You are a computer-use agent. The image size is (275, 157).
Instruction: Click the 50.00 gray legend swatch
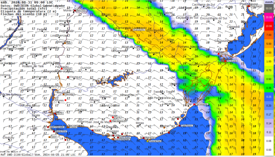coord(268,8)
